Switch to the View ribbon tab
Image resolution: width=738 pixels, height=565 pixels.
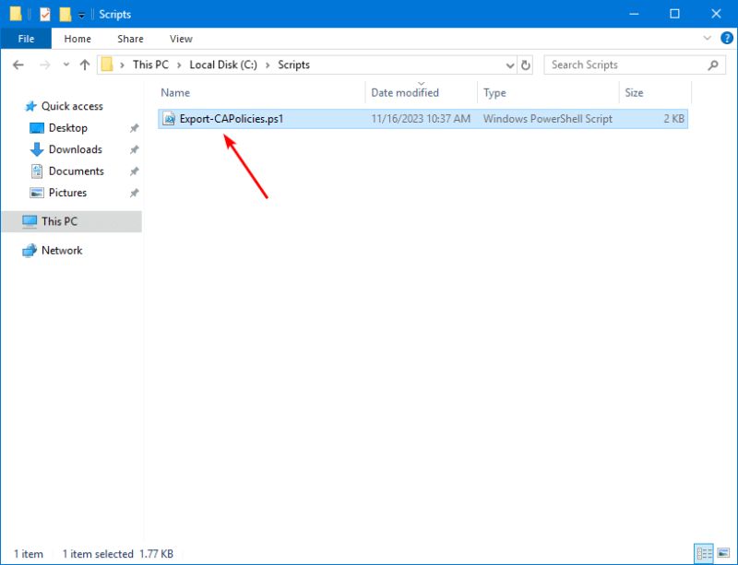[x=180, y=38]
